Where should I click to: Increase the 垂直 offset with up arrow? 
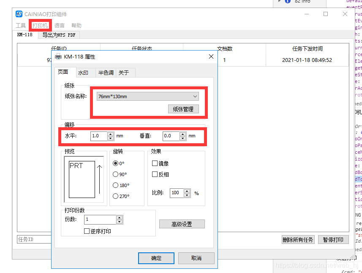point(183,134)
